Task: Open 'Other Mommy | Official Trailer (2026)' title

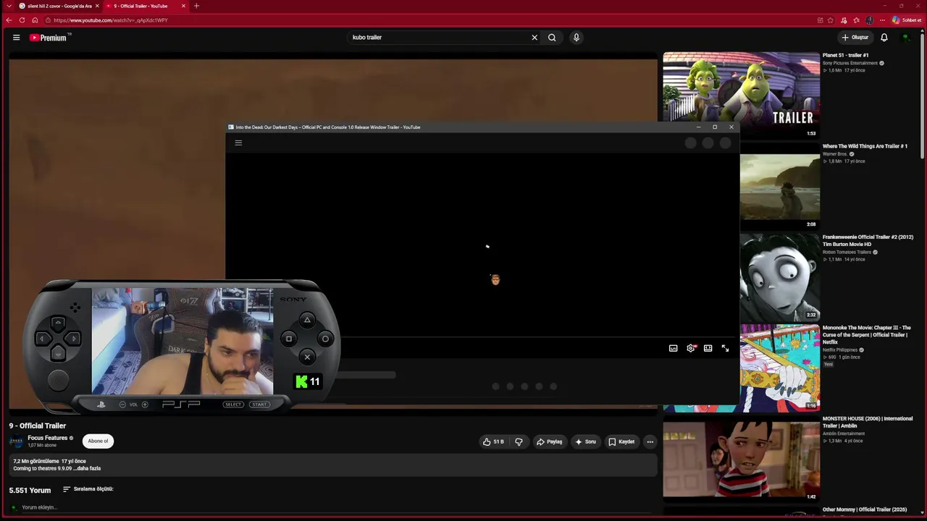Action: [x=865, y=509]
